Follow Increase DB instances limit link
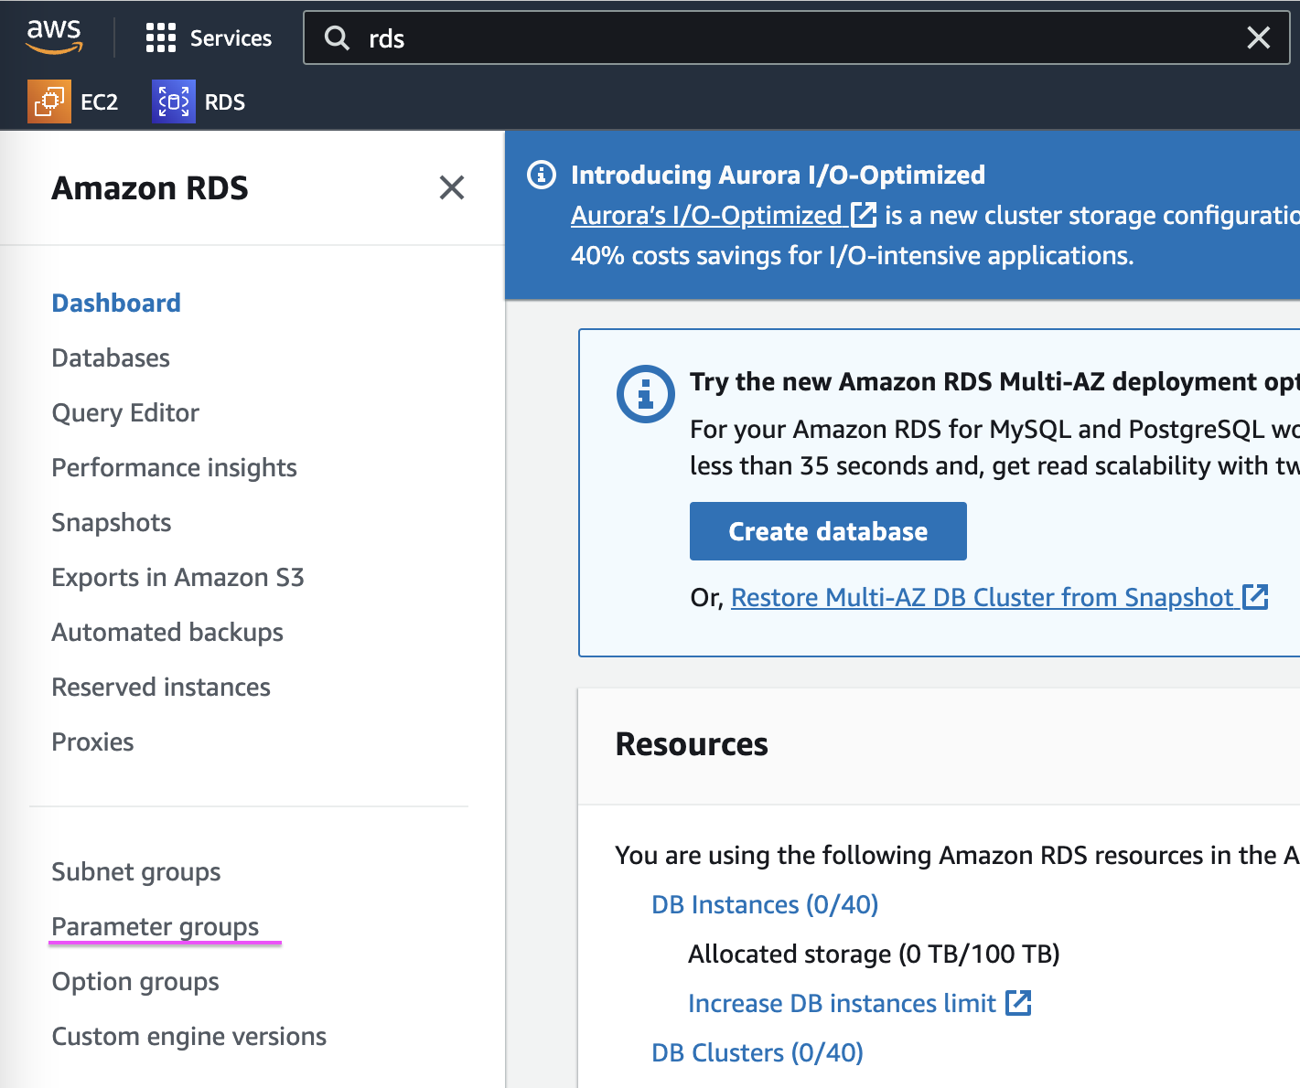 842,1003
